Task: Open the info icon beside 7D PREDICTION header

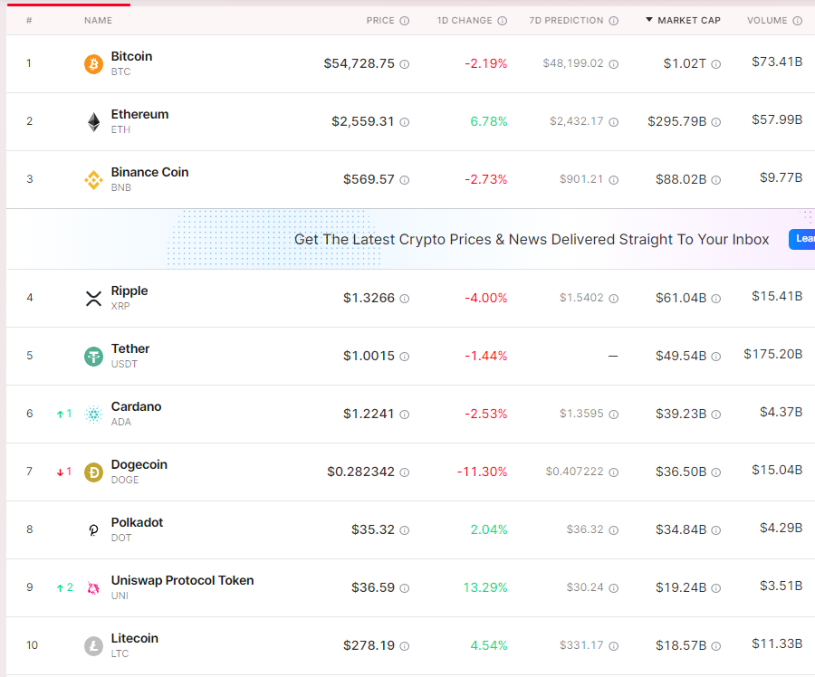Action: tap(614, 21)
